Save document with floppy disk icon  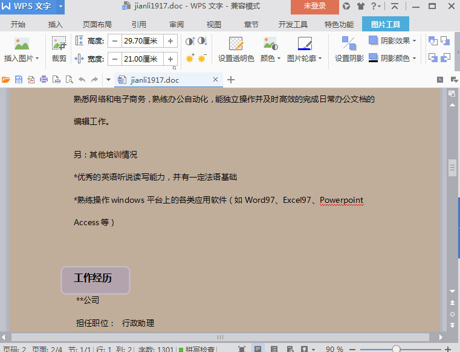click(19, 80)
